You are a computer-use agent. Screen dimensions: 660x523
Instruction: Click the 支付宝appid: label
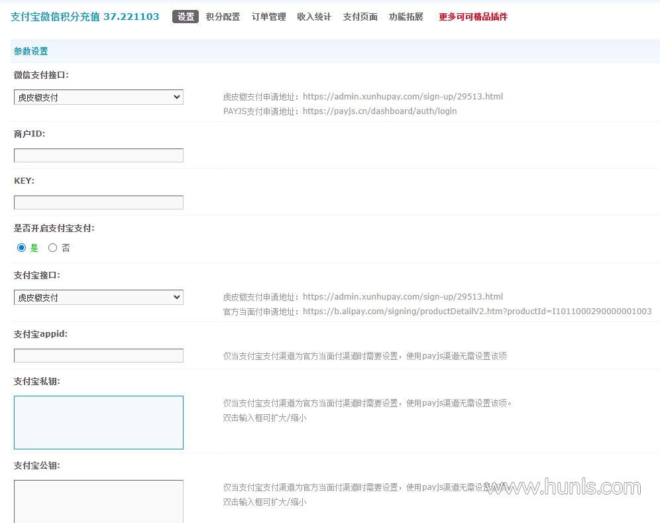(41, 334)
